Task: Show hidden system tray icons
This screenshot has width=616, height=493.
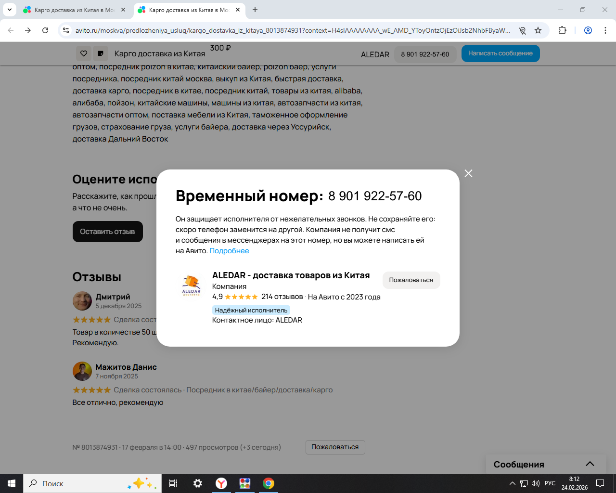Action: tap(512, 483)
